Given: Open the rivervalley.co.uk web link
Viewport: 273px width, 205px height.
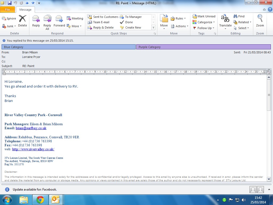Looking at the screenshot, I should click(33, 149).
